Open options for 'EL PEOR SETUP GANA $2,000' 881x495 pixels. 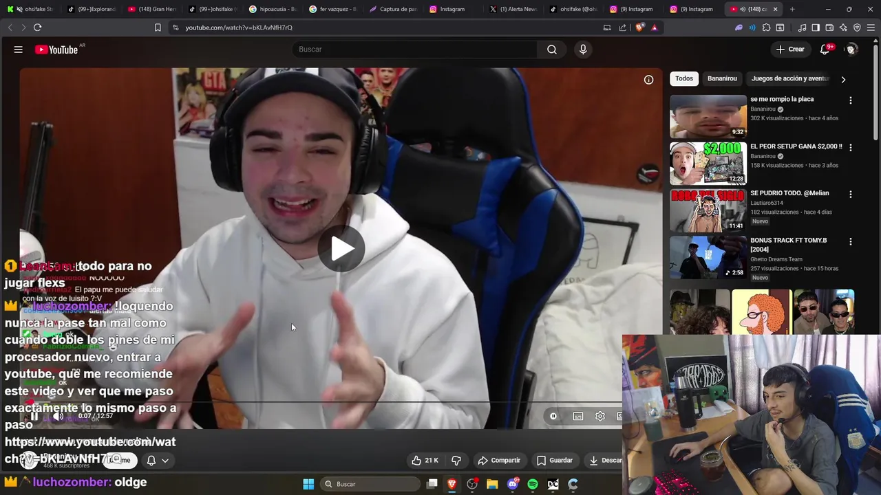pos(851,147)
